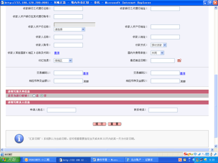Switch to the http://22.188.12... taskbar window
Viewport: 218px width, 163px height.
coord(73,160)
